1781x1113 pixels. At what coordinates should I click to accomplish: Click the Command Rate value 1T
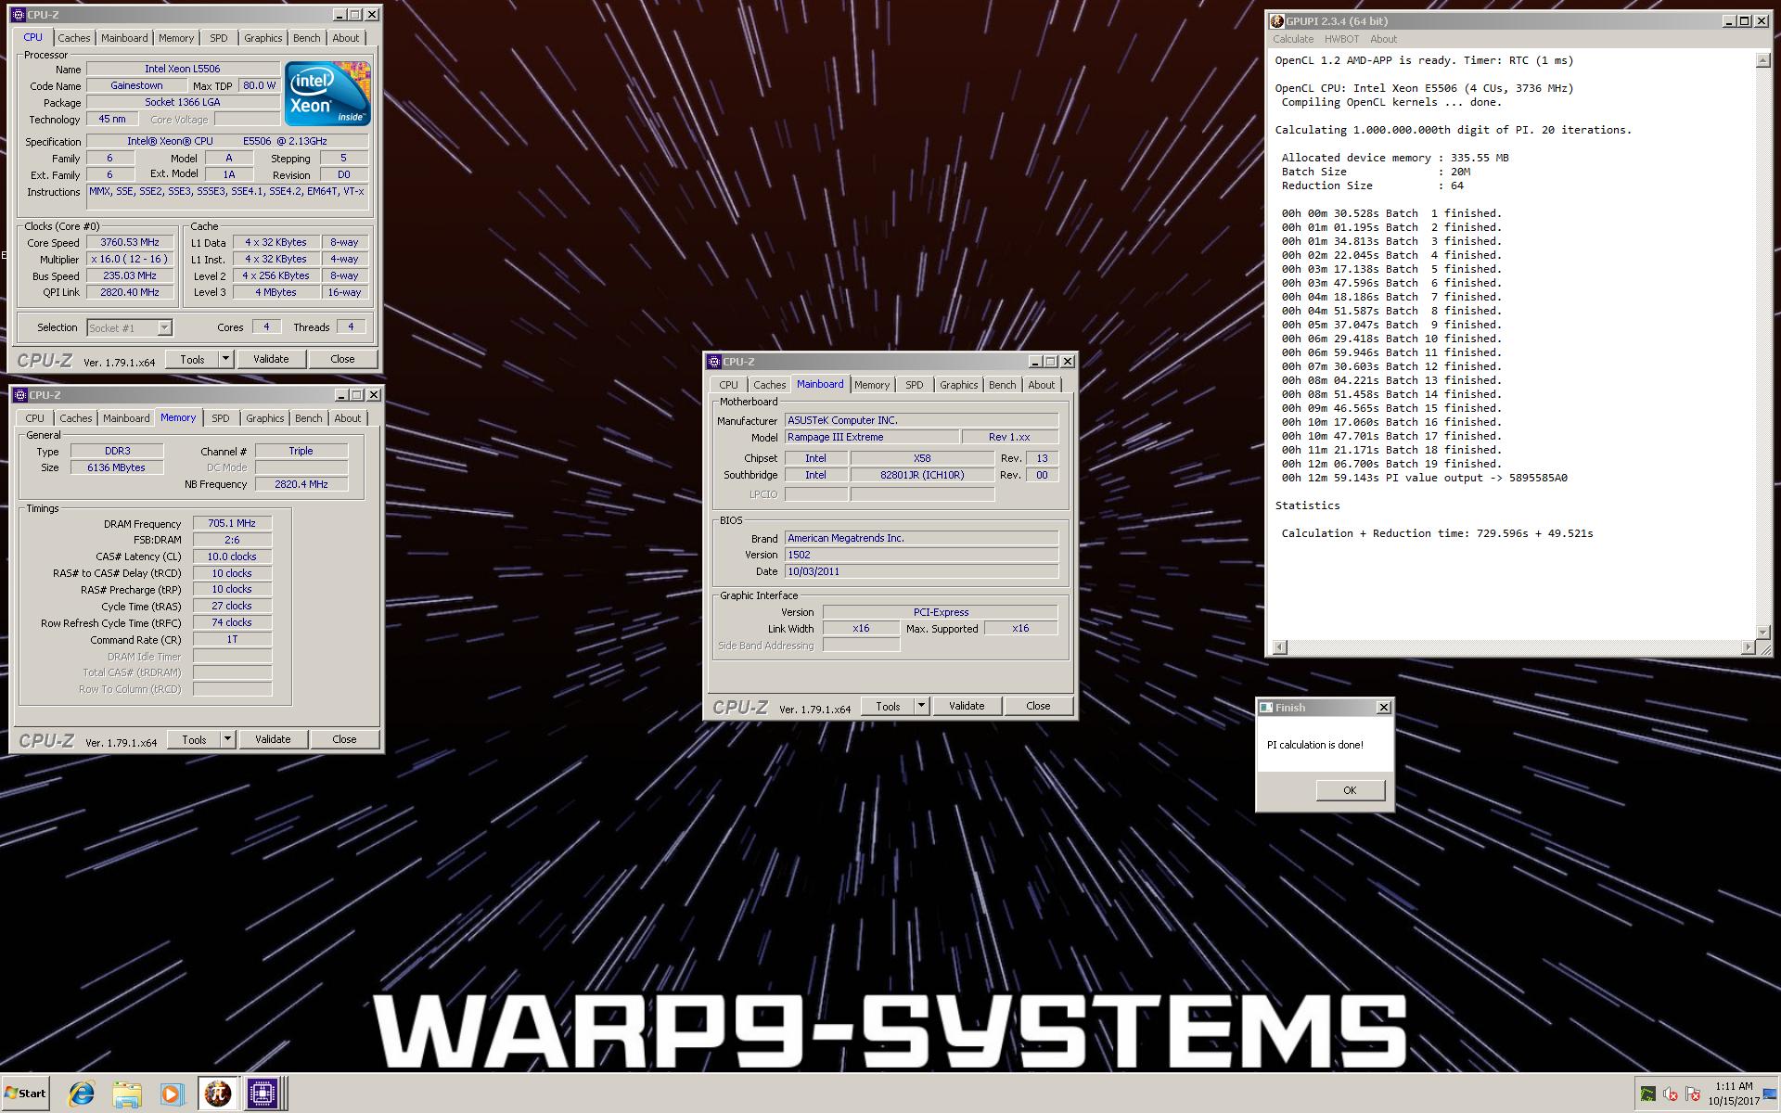pyautogui.click(x=232, y=639)
